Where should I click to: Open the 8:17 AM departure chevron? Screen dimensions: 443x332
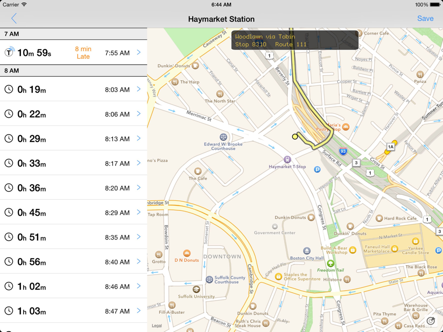click(139, 162)
